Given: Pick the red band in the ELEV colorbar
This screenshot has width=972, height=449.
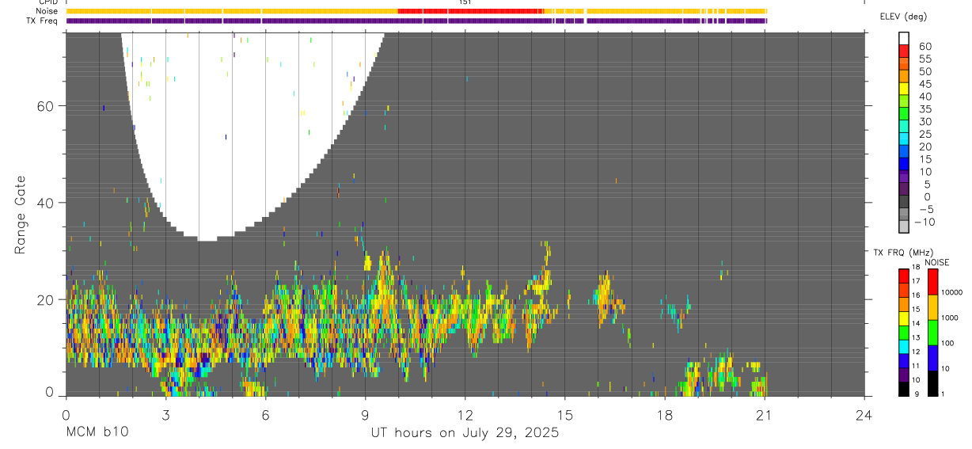Looking at the screenshot, I should pyautogui.click(x=904, y=51).
